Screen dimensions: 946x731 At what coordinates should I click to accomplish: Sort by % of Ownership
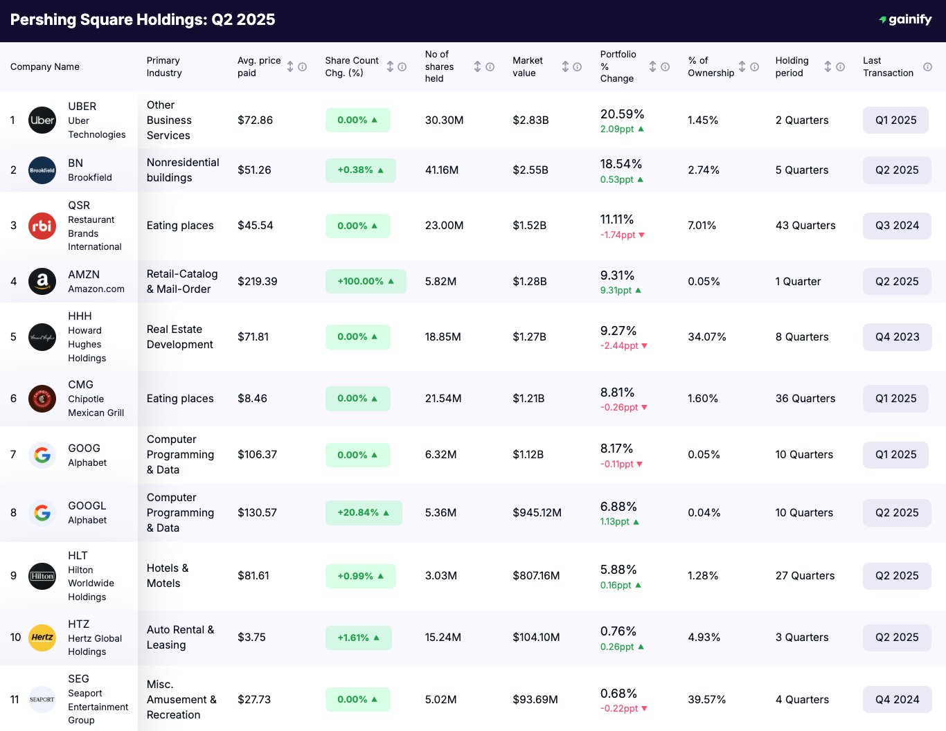tap(742, 66)
